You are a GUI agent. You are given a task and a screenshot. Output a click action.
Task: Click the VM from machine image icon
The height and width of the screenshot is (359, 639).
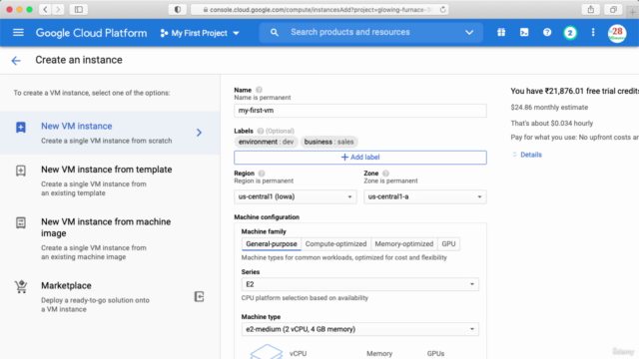click(21, 222)
